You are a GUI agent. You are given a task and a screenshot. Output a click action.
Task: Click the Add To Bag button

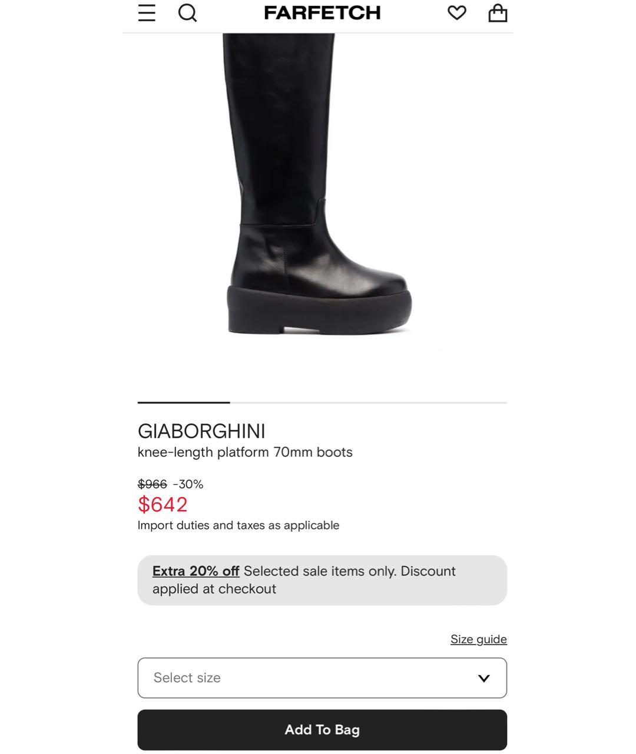pos(322,730)
